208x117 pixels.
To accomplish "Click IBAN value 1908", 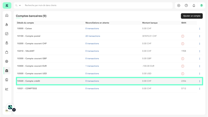I will 183,51.
